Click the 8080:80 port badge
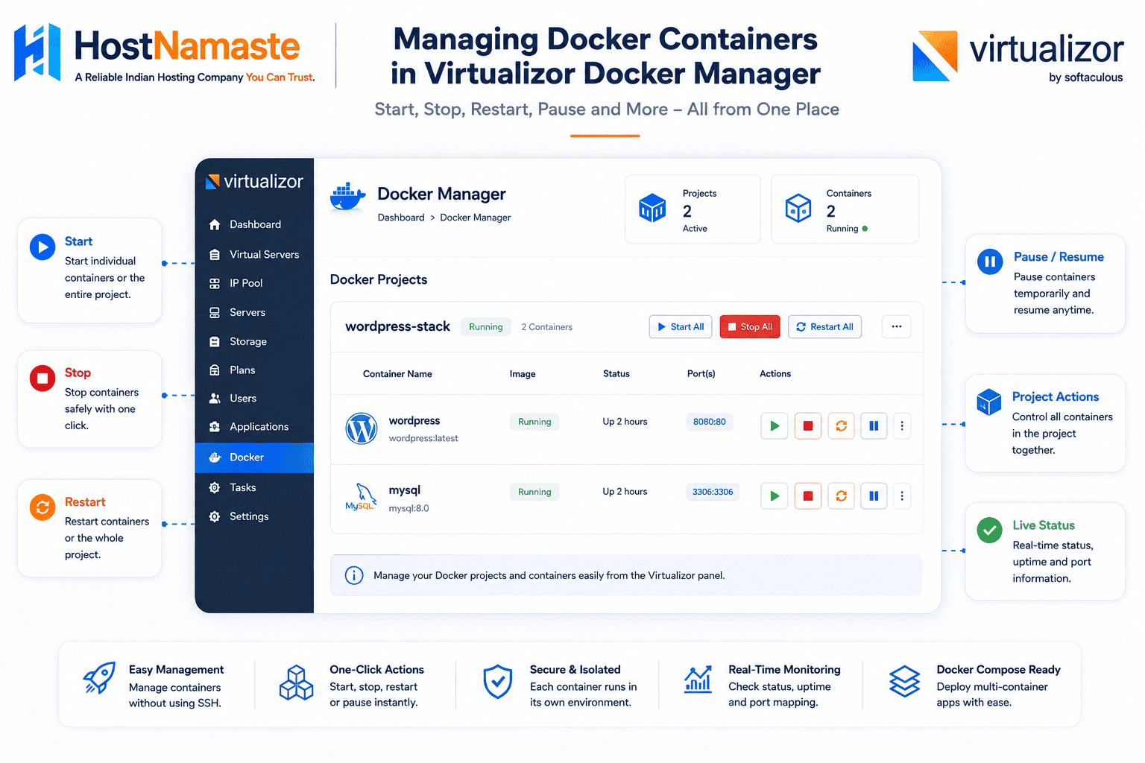The height and width of the screenshot is (763, 1145). click(710, 422)
